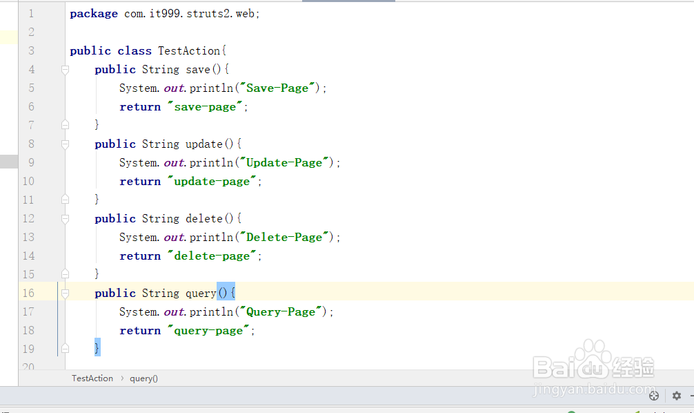694x413 pixels.
Task: Click the highlighted closing brace on line 19
Action: point(97,347)
